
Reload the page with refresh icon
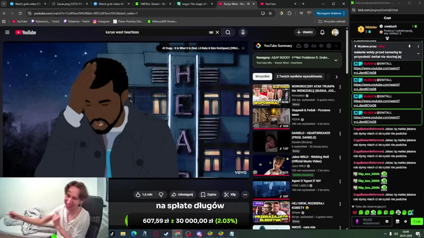click(x=20, y=13)
